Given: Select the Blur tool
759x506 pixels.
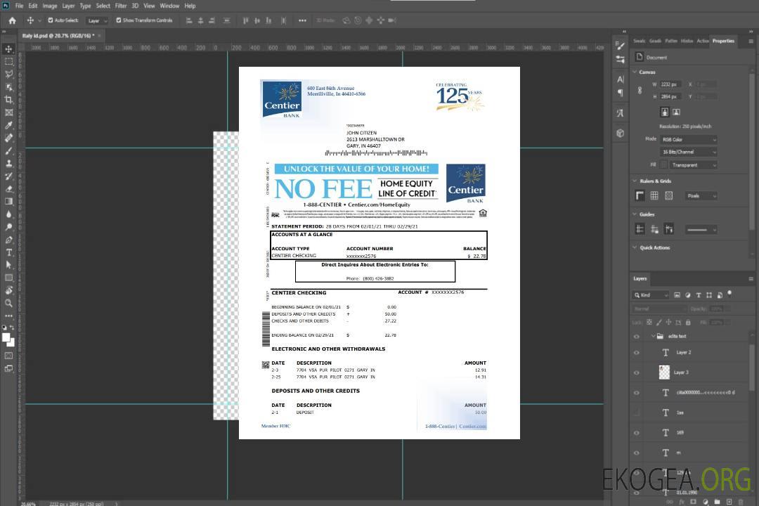Looking at the screenshot, I should point(8,214).
